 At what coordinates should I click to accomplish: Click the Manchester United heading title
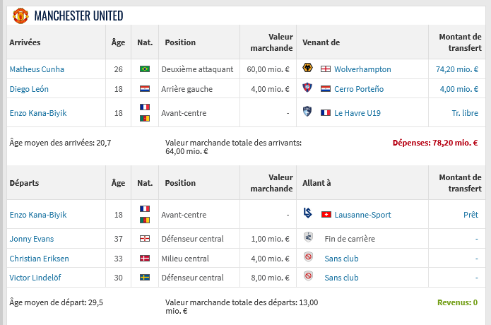78,16
